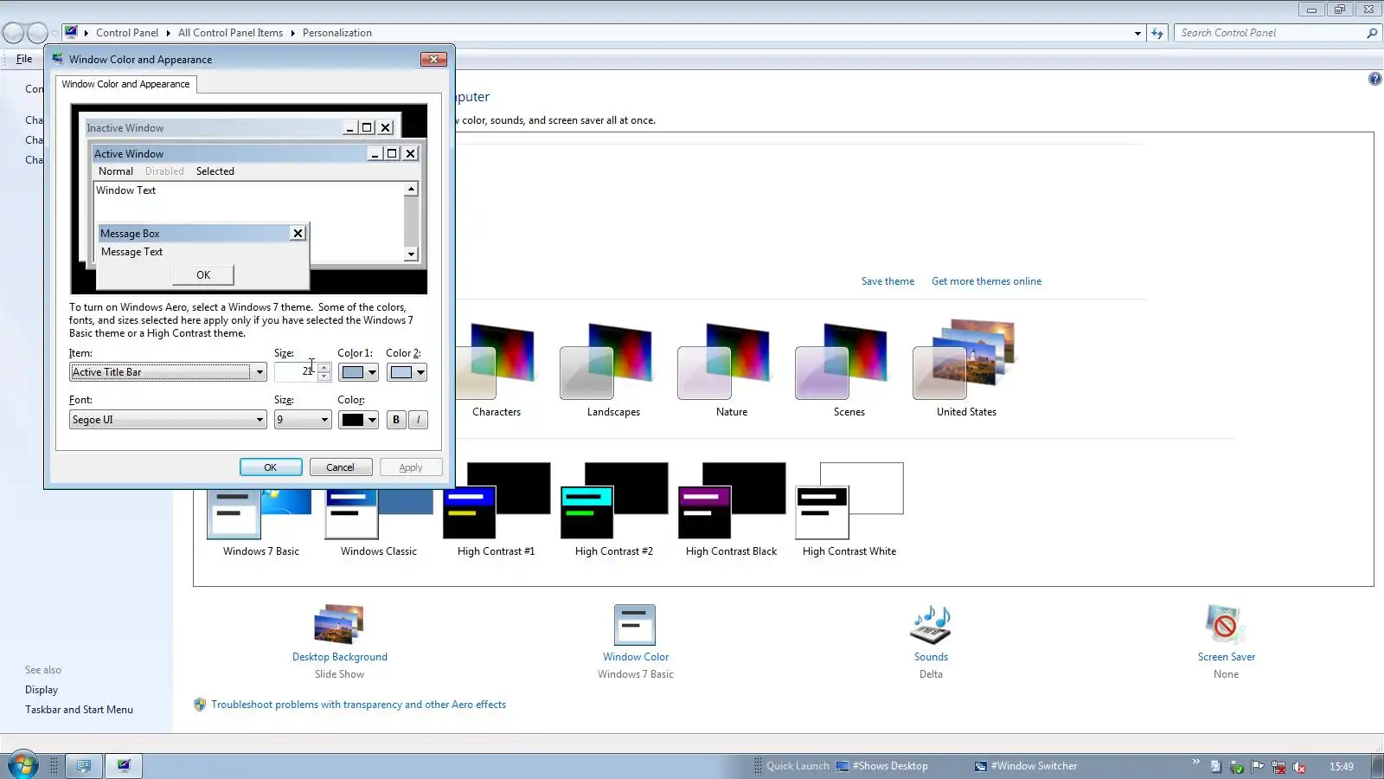The height and width of the screenshot is (779, 1384).
Task: Expand the address bar history dropdown arrow
Action: 1137,33
